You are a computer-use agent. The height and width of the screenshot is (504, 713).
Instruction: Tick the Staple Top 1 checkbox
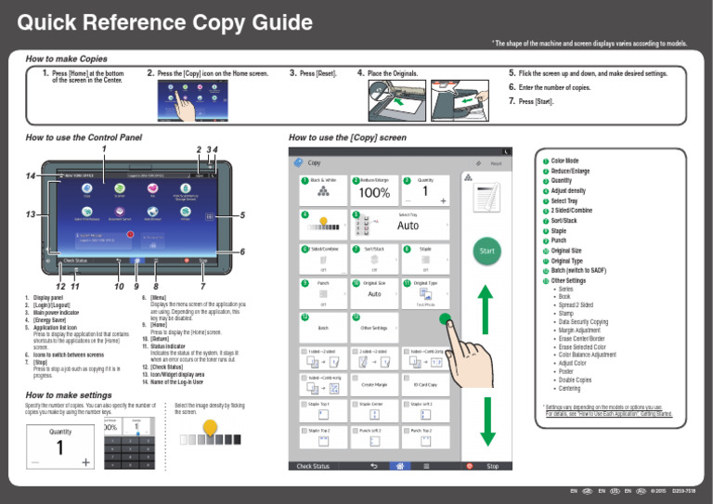pos(304,404)
